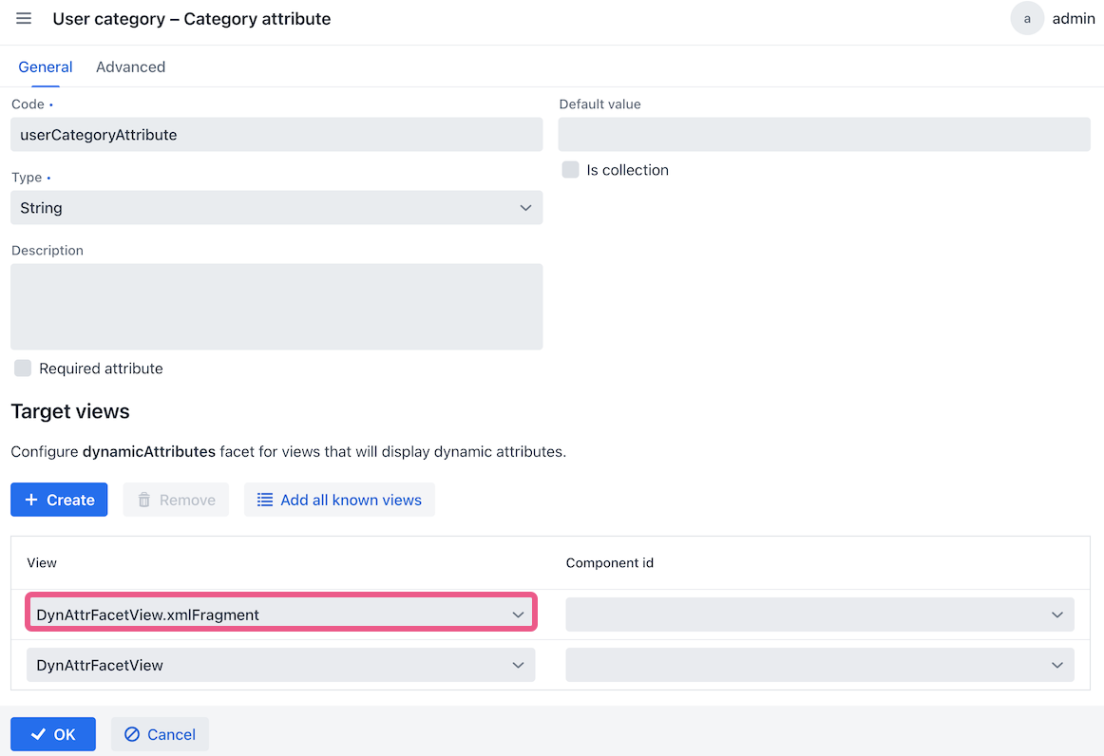Open the second row DynAttrFacetView dropdown
The height and width of the screenshot is (756, 1104).
pos(280,665)
